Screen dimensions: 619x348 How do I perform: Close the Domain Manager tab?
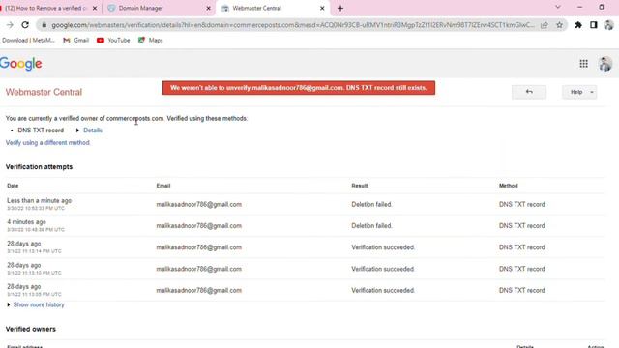tap(209, 8)
